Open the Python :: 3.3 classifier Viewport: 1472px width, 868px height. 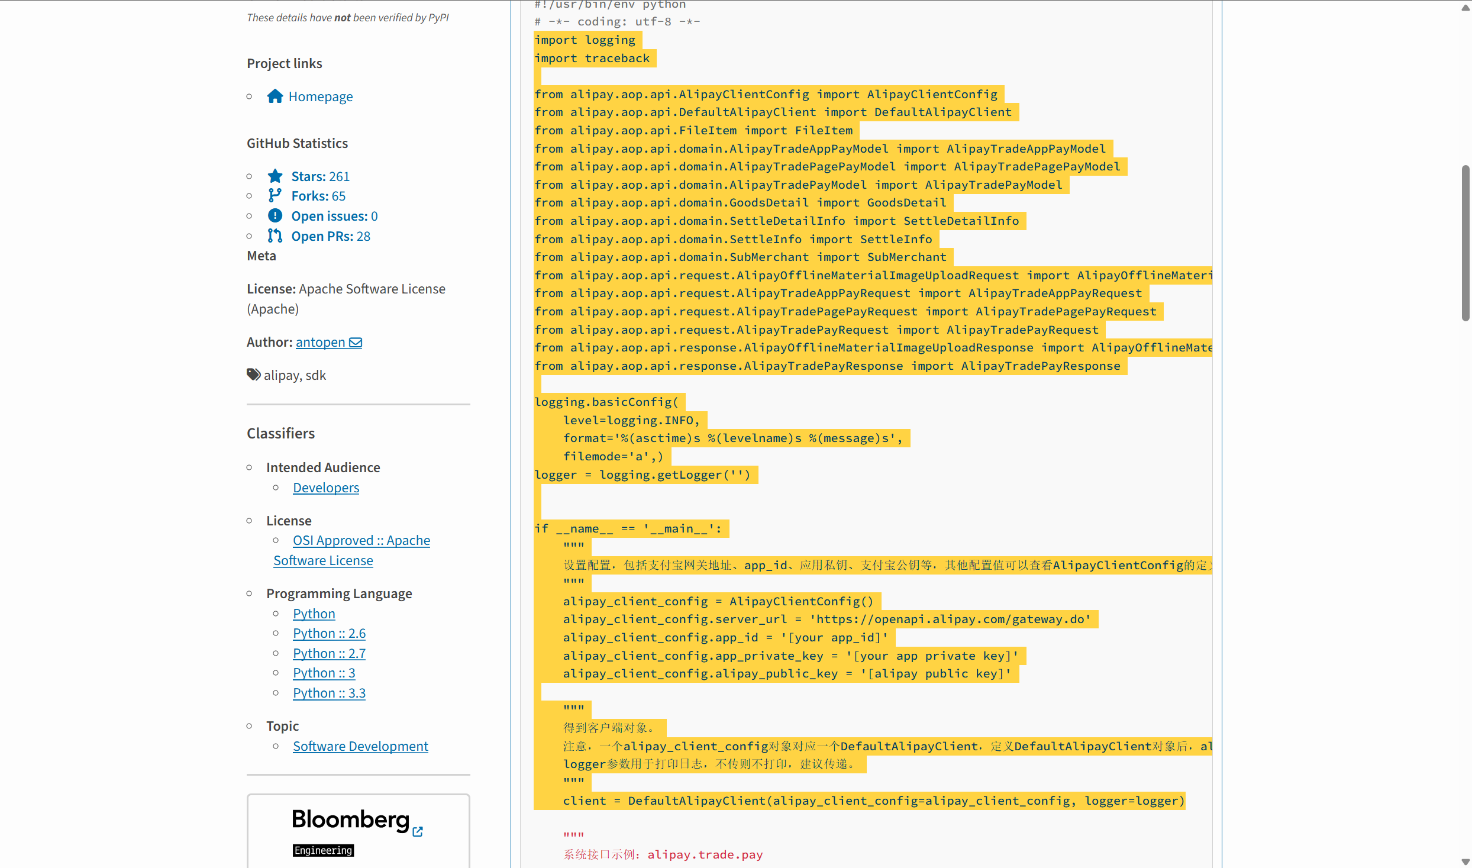(x=329, y=693)
